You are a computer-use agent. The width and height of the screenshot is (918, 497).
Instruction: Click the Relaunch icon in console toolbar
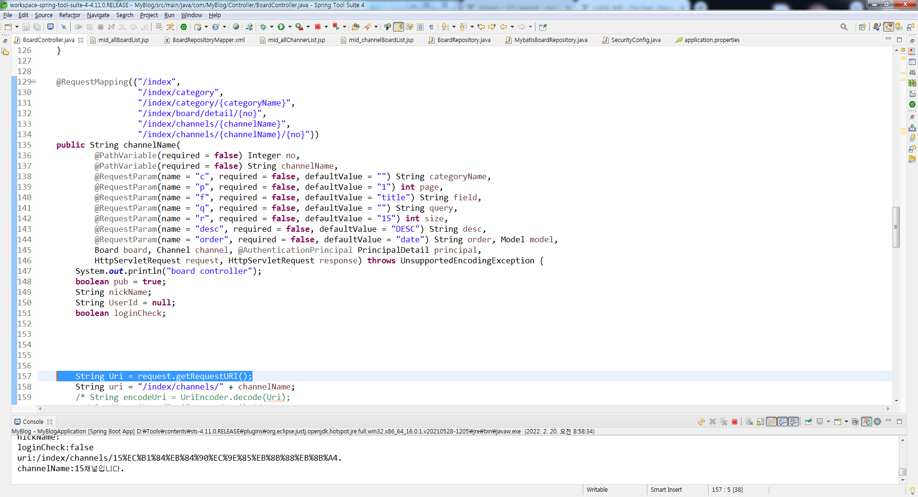701,421
